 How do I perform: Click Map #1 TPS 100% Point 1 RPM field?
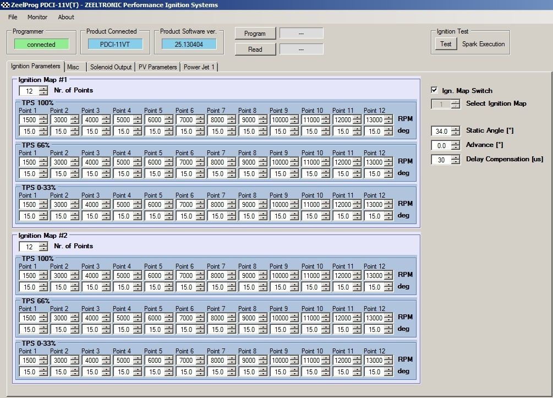click(29, 119)
